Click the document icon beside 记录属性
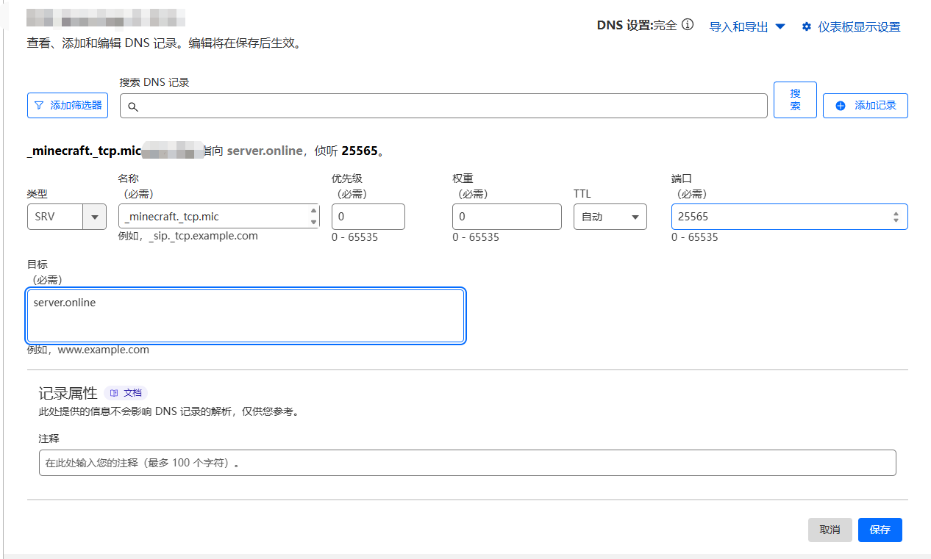The height and width of the screenshot is (559, 931). tap(114, 393)
